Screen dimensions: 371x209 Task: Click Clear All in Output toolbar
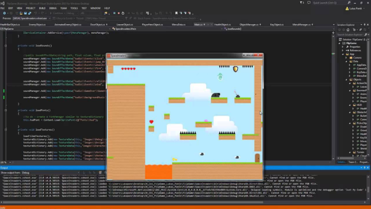[x=100, y=173]
